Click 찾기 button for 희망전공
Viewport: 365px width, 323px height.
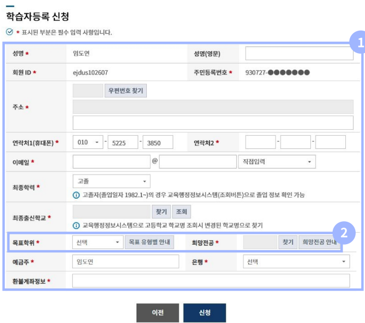(288, 242)
